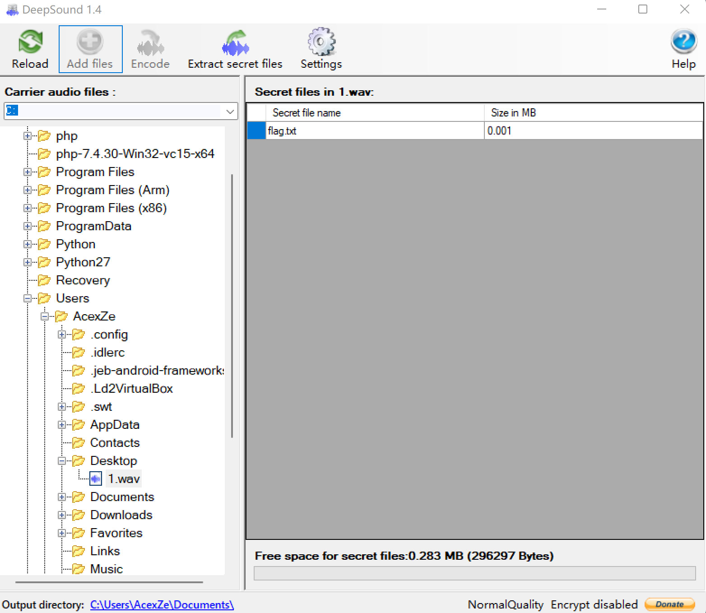Click the 0.001 size cell

(x=593, y=130)
